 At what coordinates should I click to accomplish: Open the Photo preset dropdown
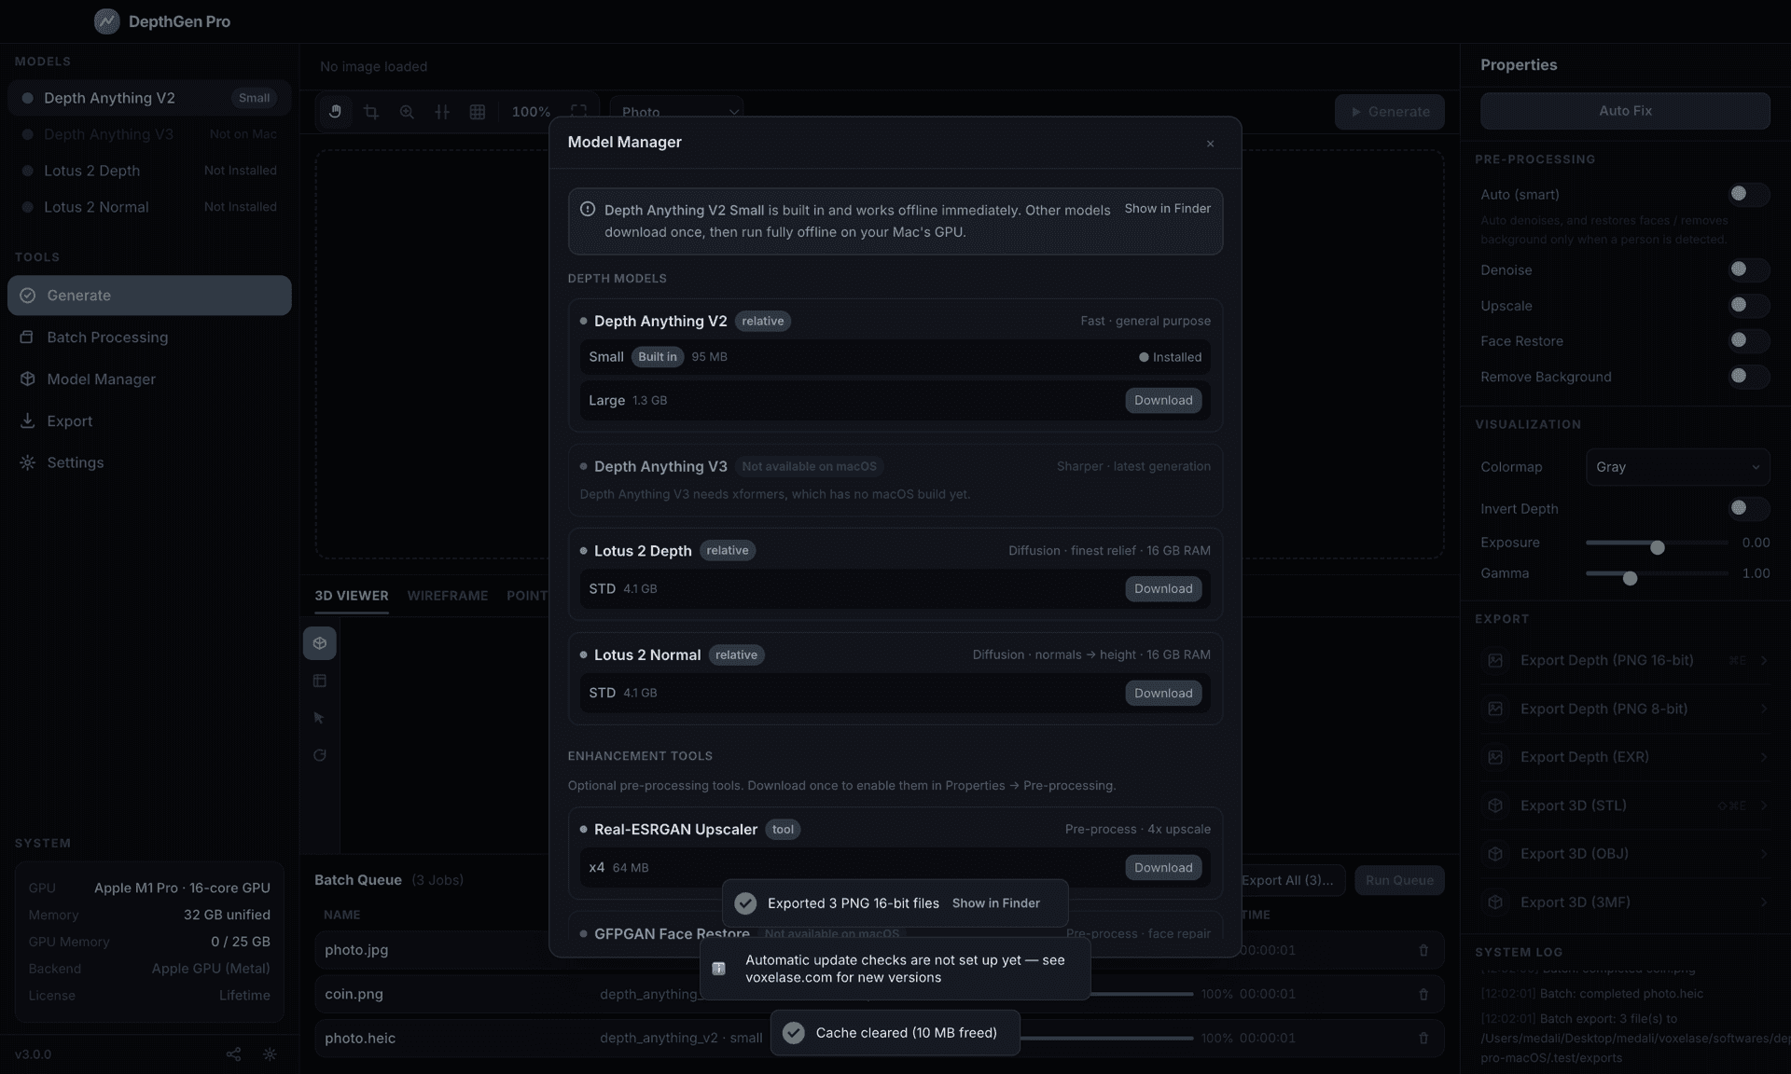676,112
